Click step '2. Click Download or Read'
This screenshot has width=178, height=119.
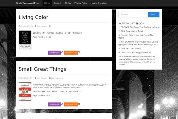(x=131, y=31)
